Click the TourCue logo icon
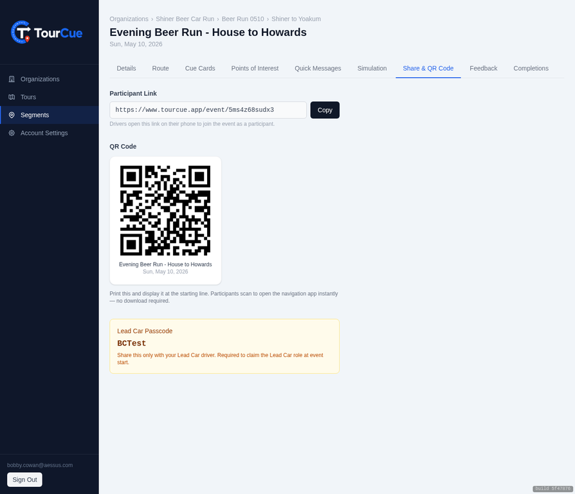 tap(21, 32)
